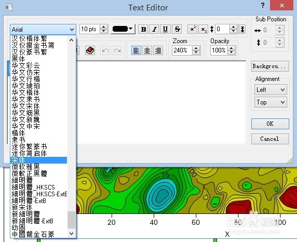Viewport: 297px width, 242px height.
Task: Align text right
Action: (158, 50)
